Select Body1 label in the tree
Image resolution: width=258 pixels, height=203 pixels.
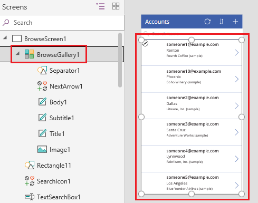(52, 102)
